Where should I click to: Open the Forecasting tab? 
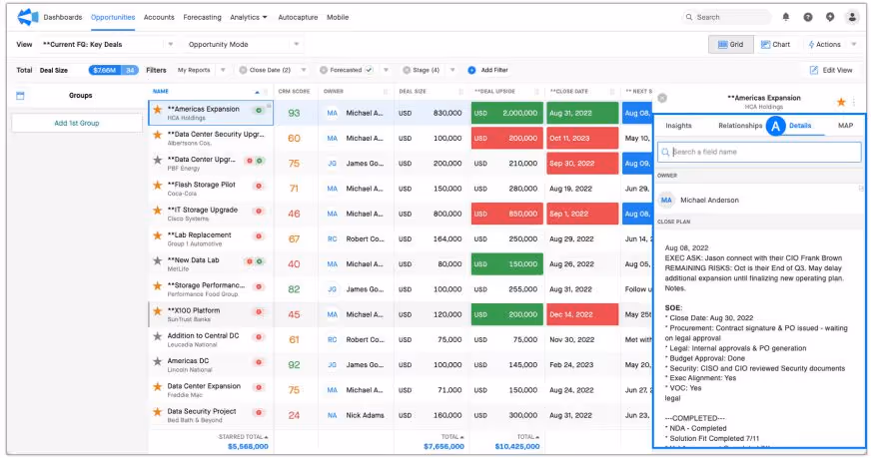pyautogui.click(x=202, y=17)
